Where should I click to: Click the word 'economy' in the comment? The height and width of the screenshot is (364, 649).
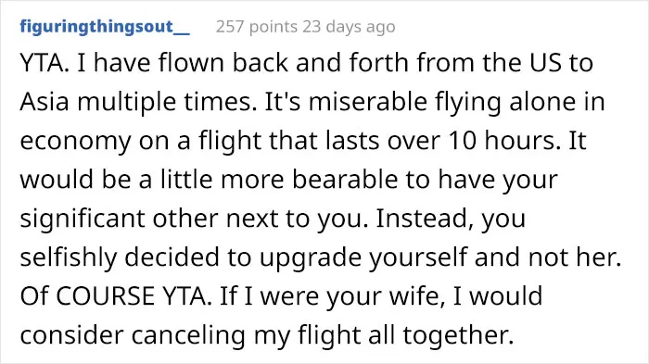pos(75,142)
